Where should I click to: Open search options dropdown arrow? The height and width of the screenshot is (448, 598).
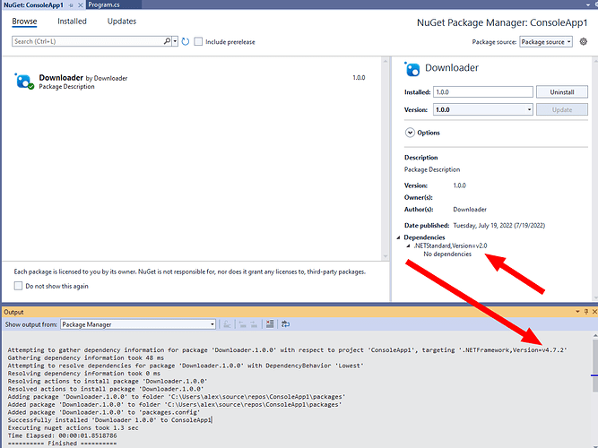(175, 41)
